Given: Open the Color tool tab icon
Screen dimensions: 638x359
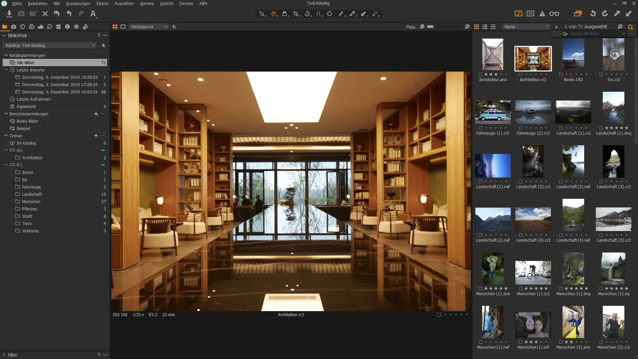Looking at the screenshot, I should coord(32,27).
